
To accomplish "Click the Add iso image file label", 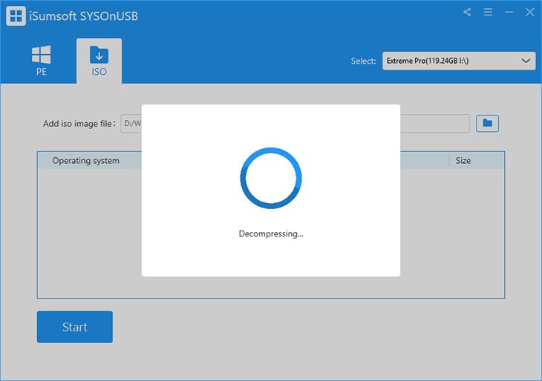I will [x=79, y=124].
